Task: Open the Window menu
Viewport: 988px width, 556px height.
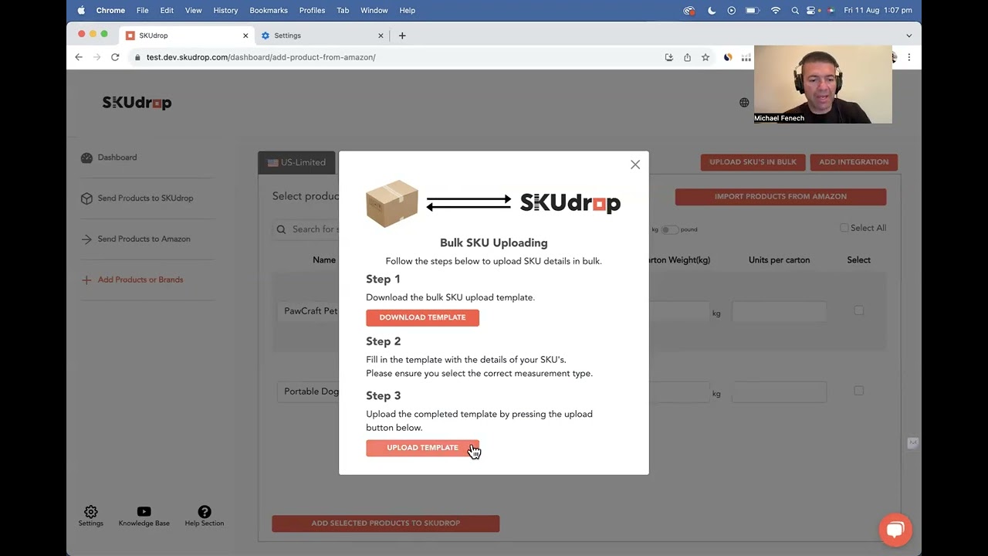Action: click(374, 10)
